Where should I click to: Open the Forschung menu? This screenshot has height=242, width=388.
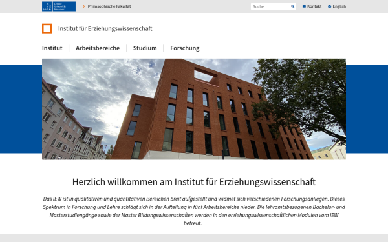[x=185, y=48]
